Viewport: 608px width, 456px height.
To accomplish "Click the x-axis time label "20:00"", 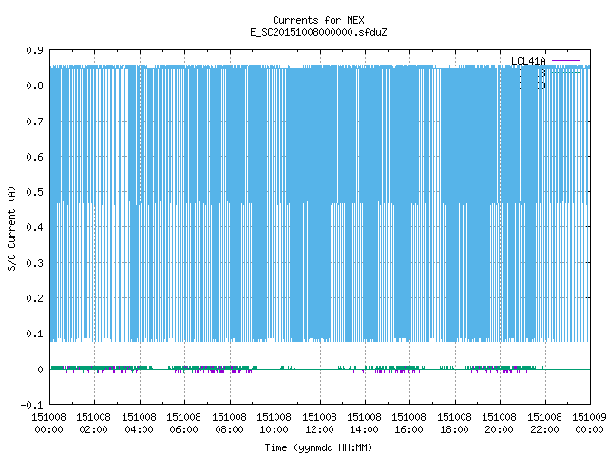I will [500, 429].
